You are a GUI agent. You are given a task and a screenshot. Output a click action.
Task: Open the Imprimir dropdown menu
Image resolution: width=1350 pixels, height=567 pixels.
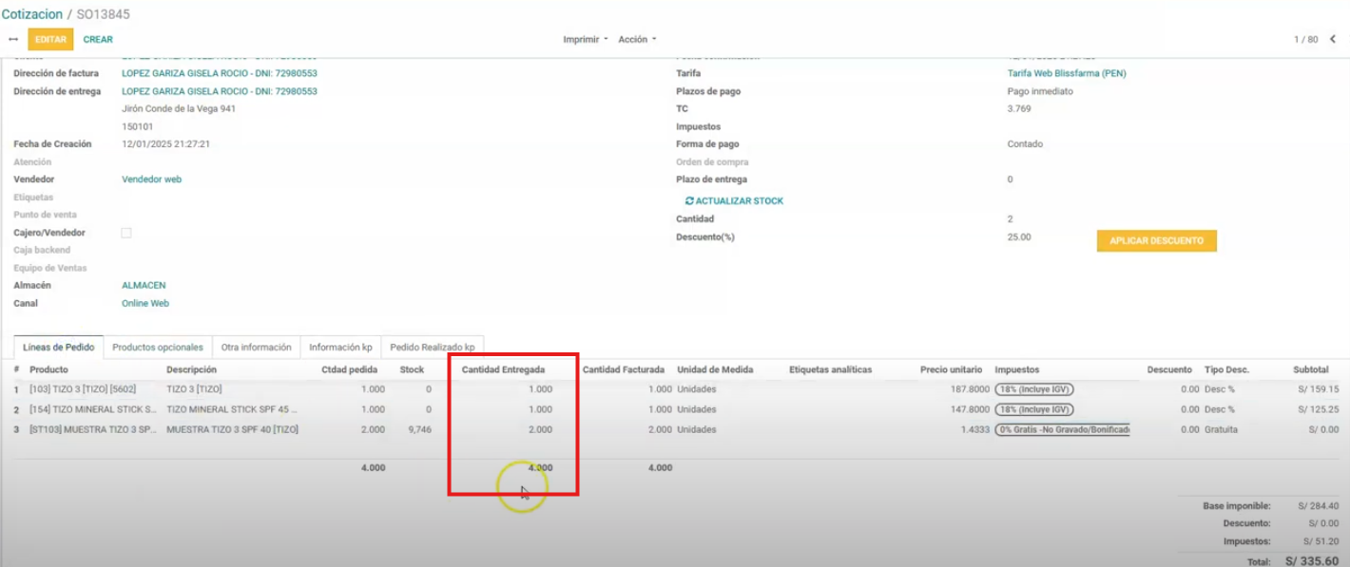tap(585, 40)
